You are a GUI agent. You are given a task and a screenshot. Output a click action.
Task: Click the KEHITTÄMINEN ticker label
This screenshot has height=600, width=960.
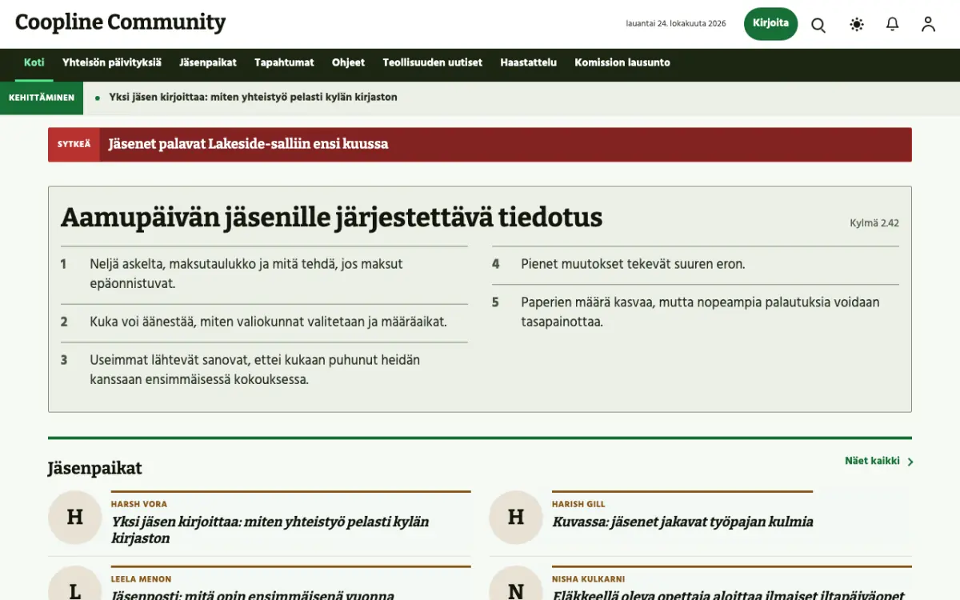42,98
